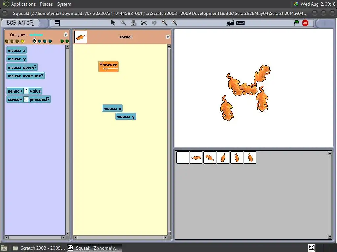The width and height of the screenshot is (337, 252).
Task: Click palette horizontal scrollbar left arrow
Action: pos(7,237)
